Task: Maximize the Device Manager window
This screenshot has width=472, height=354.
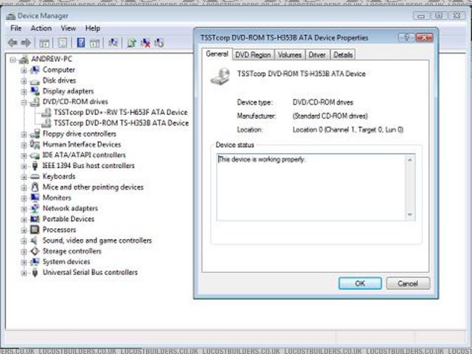Action: tap(439, 15)
